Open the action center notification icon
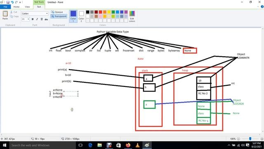This screenshot has width=264, height=149. (247, 145)
